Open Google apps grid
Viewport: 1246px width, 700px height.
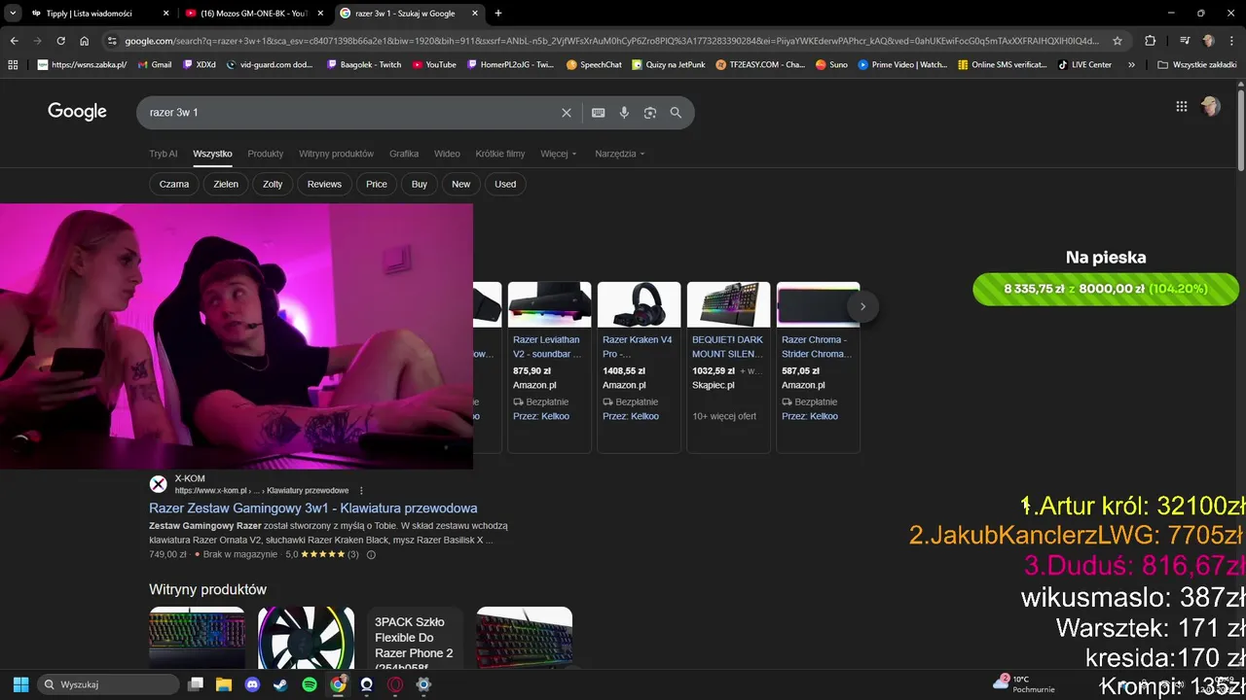point(1182,107)
